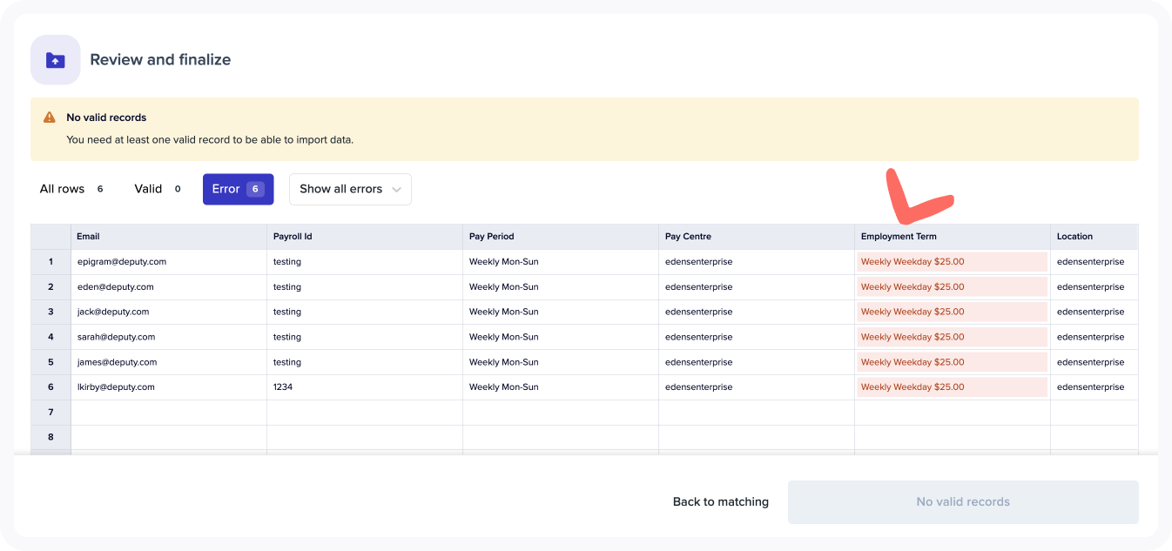The width and height of the screenshot is (1172, 551).
Task: Click the Pay Period column header
Action: (560, 237)
